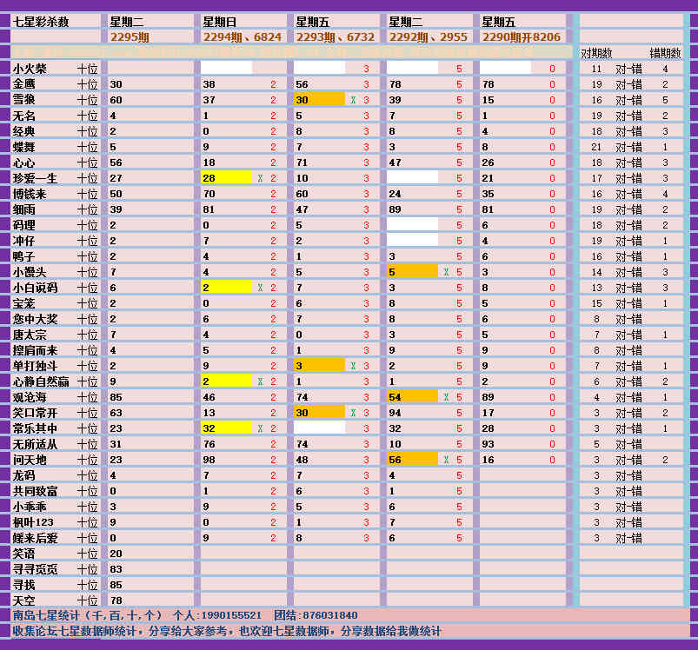Viewport: 698px width, 650px height.
Task: Click the green X mark in 常乐其中 row
Action: tap(260, 428)
